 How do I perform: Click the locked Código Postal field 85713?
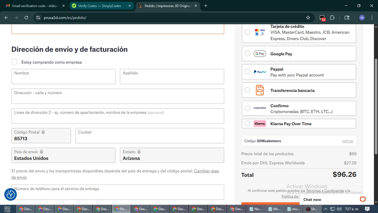[x=41, y=136]
